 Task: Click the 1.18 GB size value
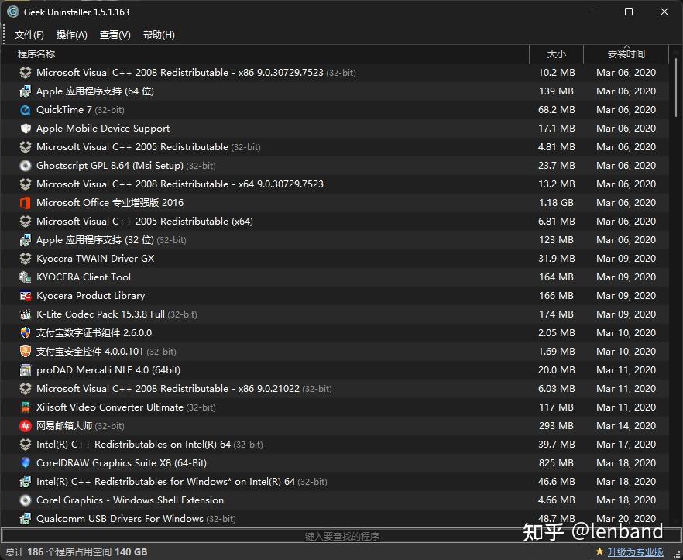(x=556, y=203)
